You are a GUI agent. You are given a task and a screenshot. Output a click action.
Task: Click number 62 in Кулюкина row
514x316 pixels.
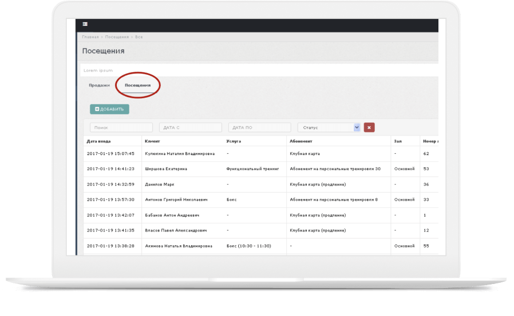(x=426, y=153)
